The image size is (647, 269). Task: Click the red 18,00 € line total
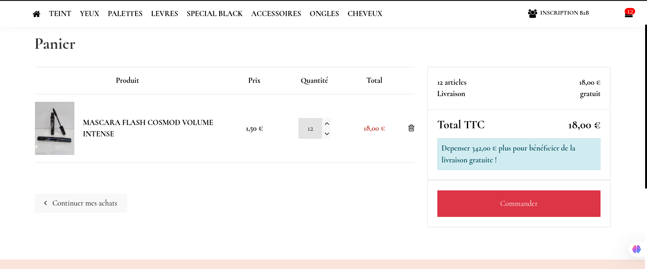[374, 128]
